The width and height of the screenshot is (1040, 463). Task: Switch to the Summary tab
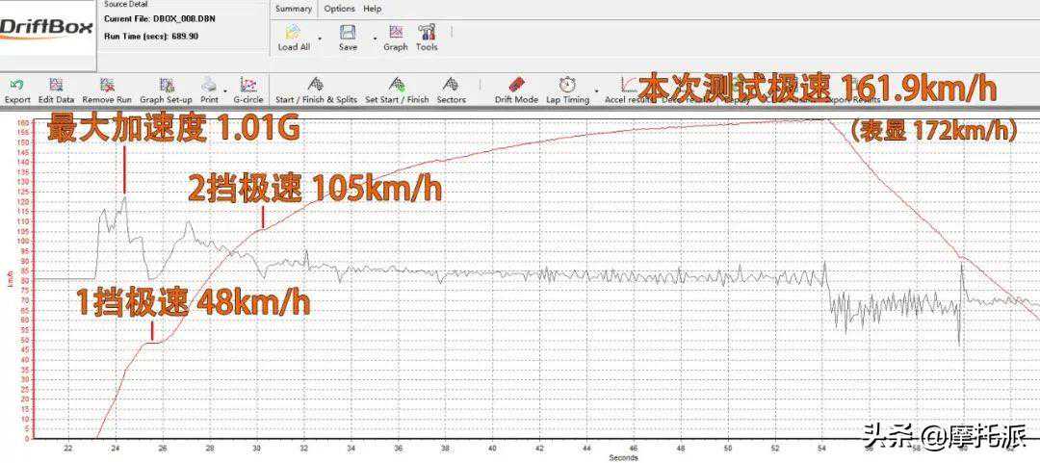[x=293, y=9]
